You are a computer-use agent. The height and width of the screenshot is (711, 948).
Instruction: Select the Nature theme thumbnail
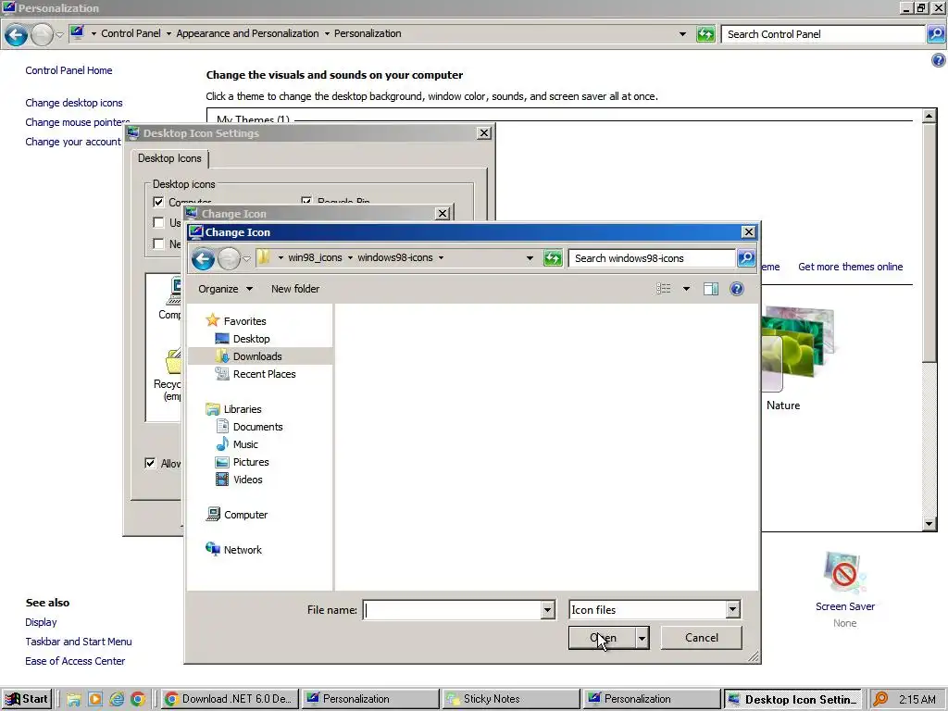tap(797, 349)
